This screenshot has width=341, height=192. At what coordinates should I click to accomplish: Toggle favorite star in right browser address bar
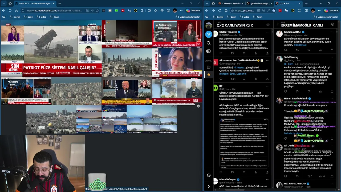point(274,10)
